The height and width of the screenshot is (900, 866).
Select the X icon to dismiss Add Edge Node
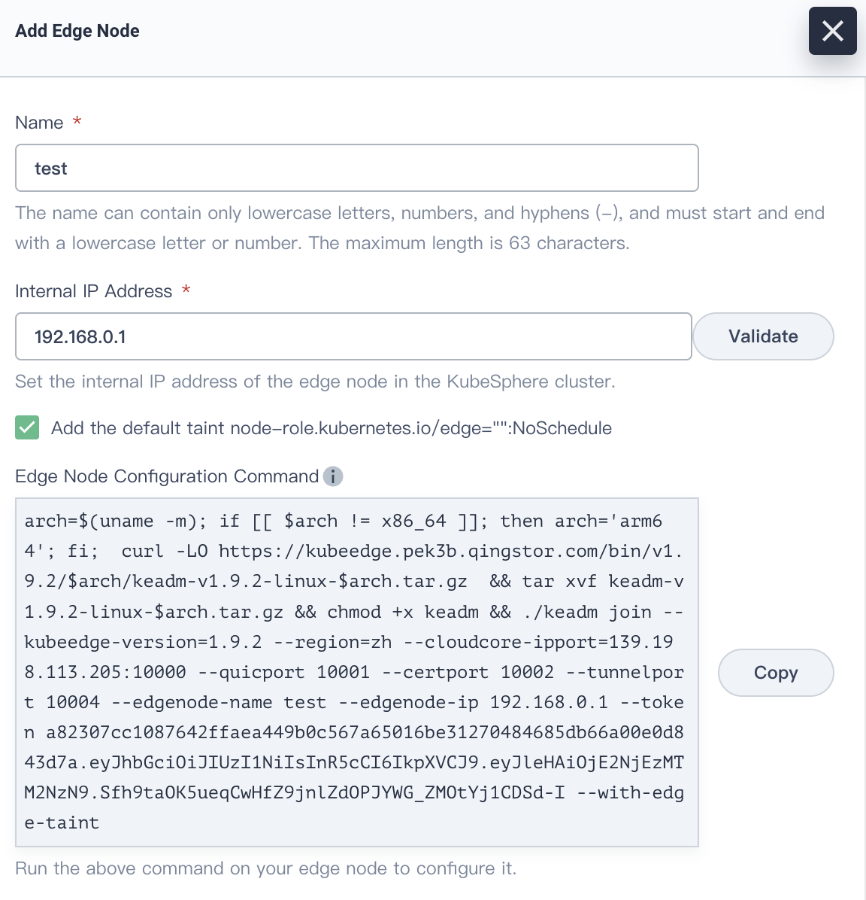[832, 31]
